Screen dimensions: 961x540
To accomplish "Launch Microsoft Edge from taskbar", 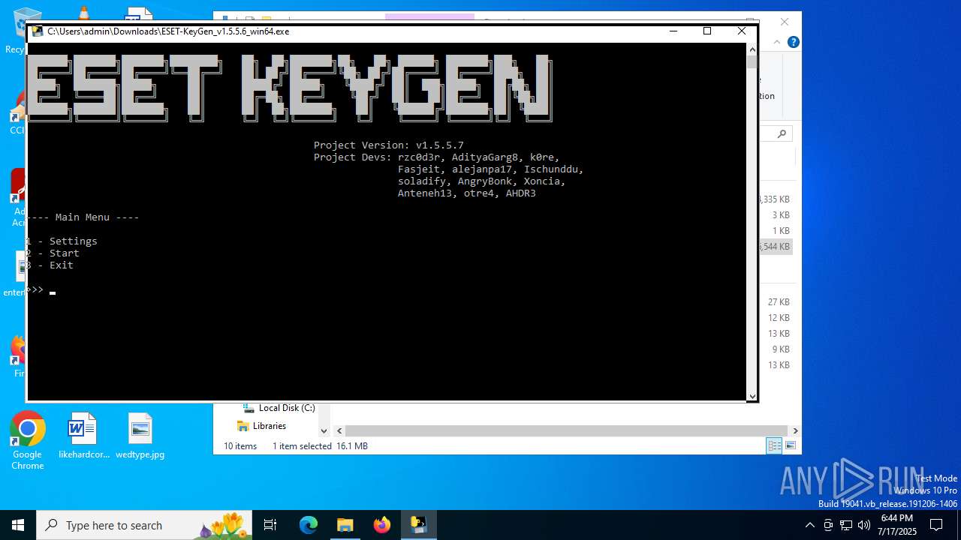I will (309, 525).
